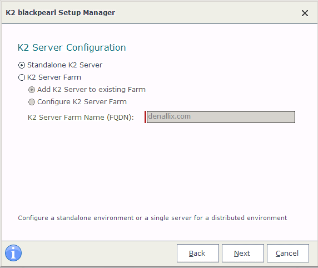Abort setup using the Cancel button

[x=288, y=253]
